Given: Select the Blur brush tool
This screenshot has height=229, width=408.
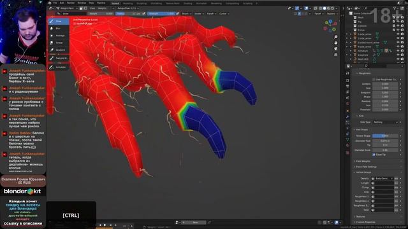Looking at the screenshot, I should (58, 28).
